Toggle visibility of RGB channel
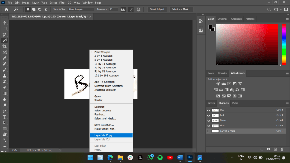 (208, 110)
